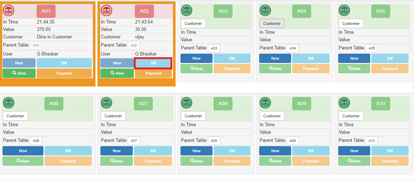The image size is (414, 181).
Task: Start New order on table A09
Action: pos(275,151)
